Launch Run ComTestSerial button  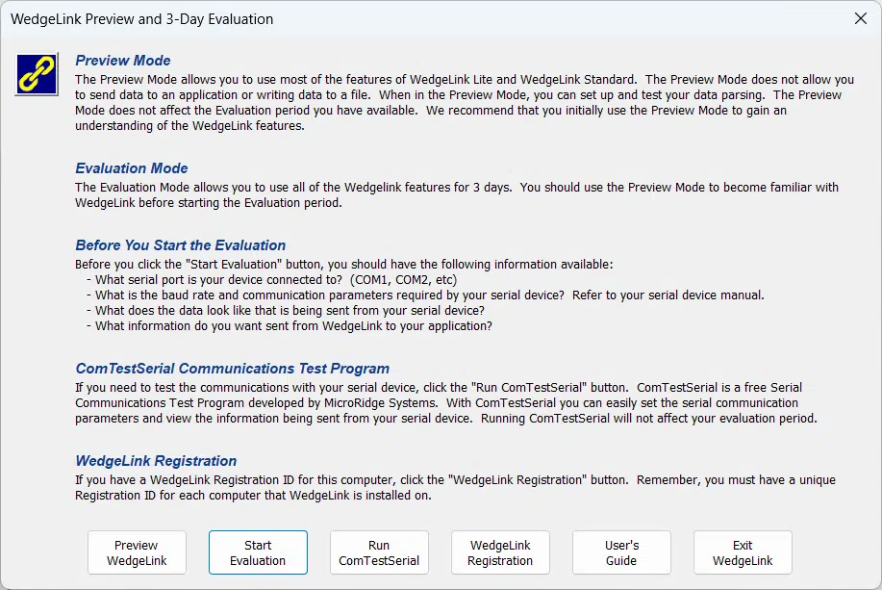(379, 552)
